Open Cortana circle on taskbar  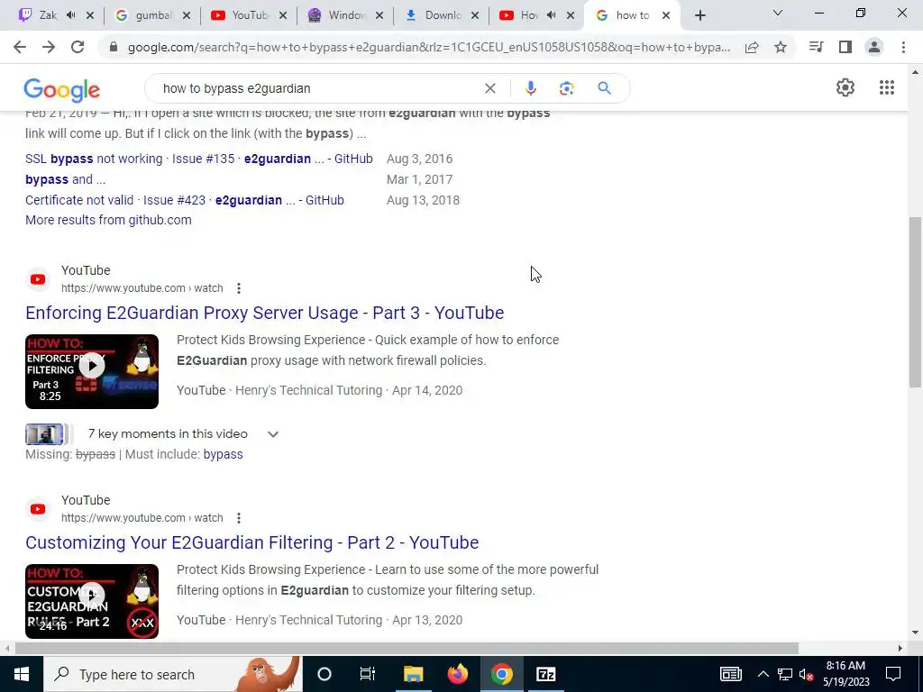[324, 674]
